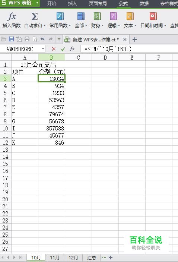The width and height of the screenshot is (178, 262).
Task: Switch to the 数据 ribbon tab
Action: 144,3
